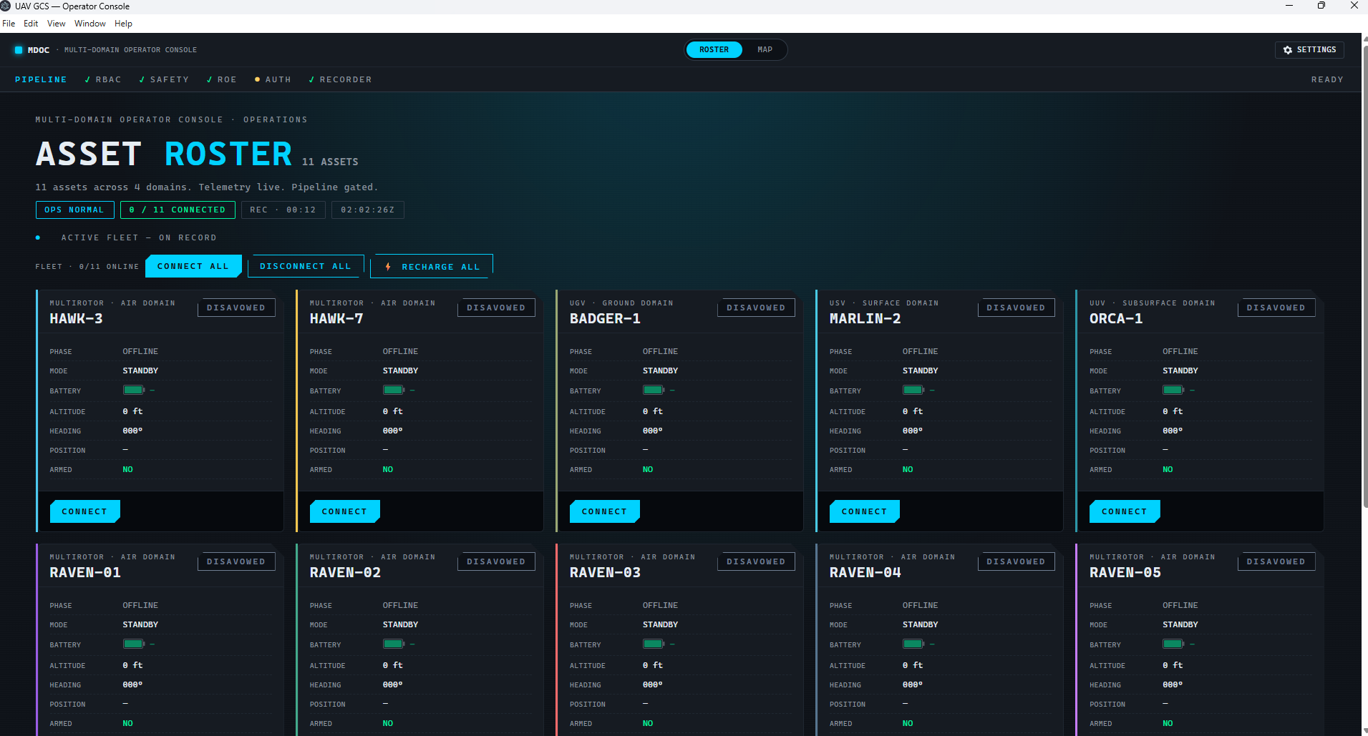The width and height of the screenshot is (1368, 736).
Task: Click the 11 ASSETS count label
Action: [330, 162]
